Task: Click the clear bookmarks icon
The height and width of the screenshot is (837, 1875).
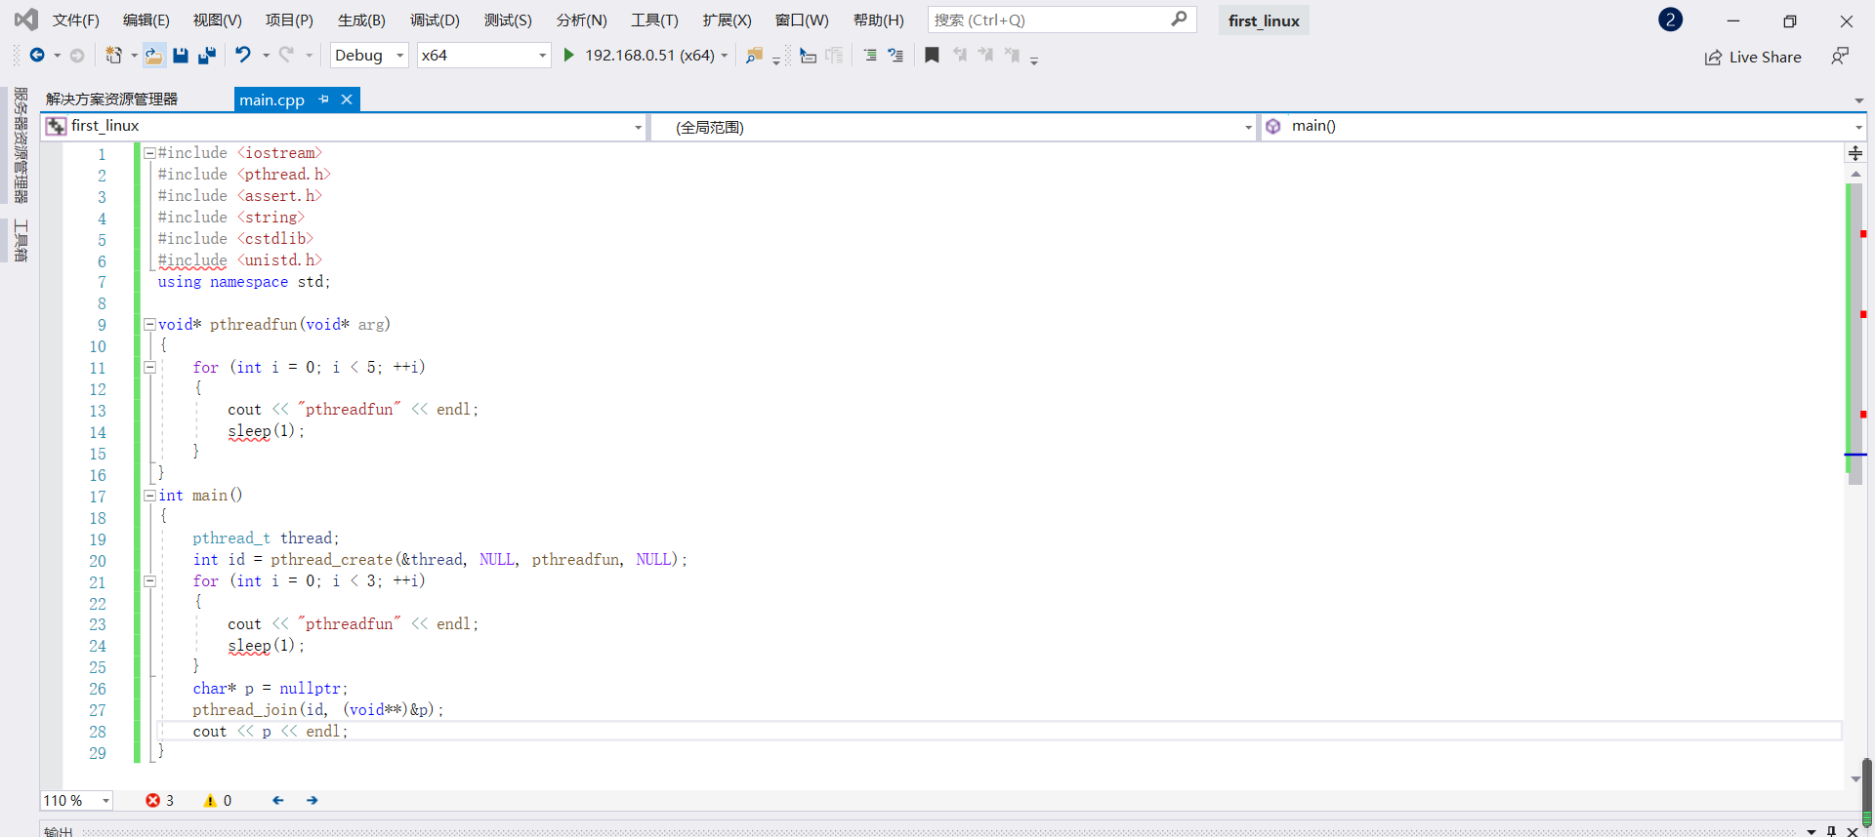Action: pyautogui.click(x=1013, y=56)
